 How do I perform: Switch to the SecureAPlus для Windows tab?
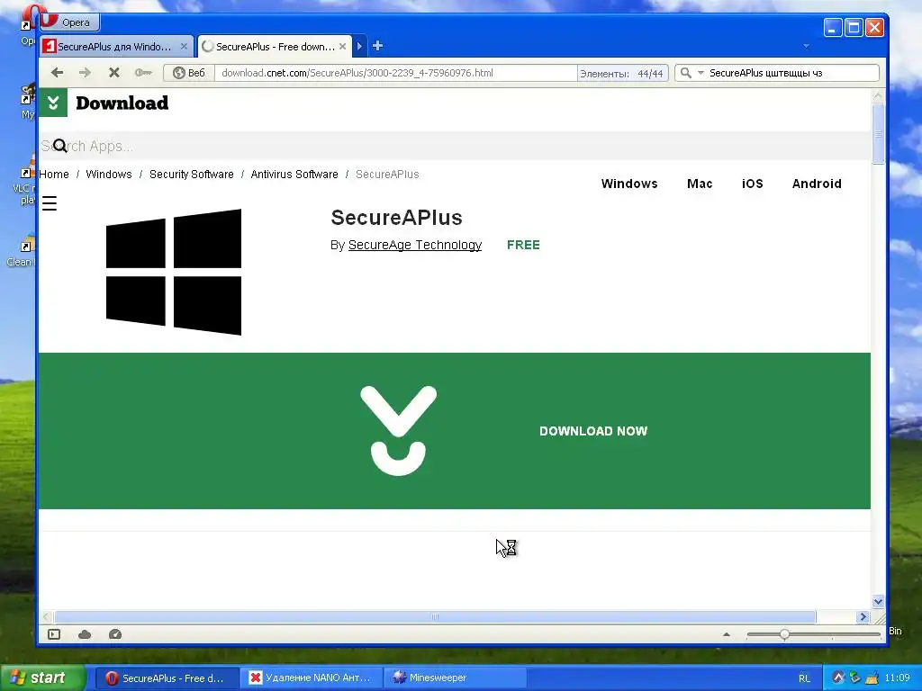coord(115,47)
